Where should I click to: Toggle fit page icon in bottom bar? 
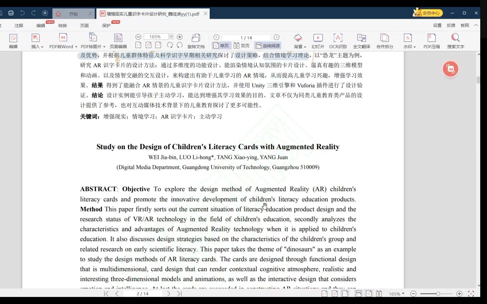point(335,294)
